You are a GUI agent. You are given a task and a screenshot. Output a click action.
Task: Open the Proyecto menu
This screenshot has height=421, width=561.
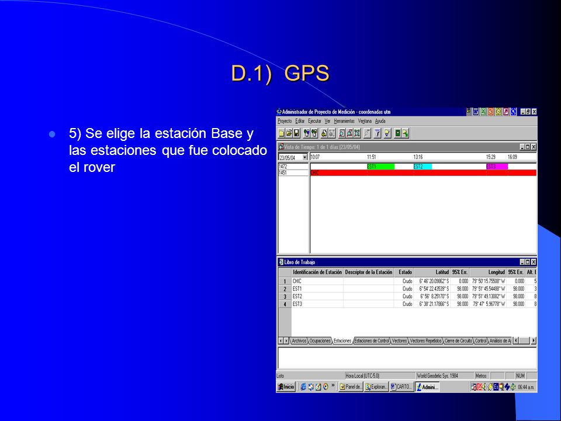click(285, 121)
